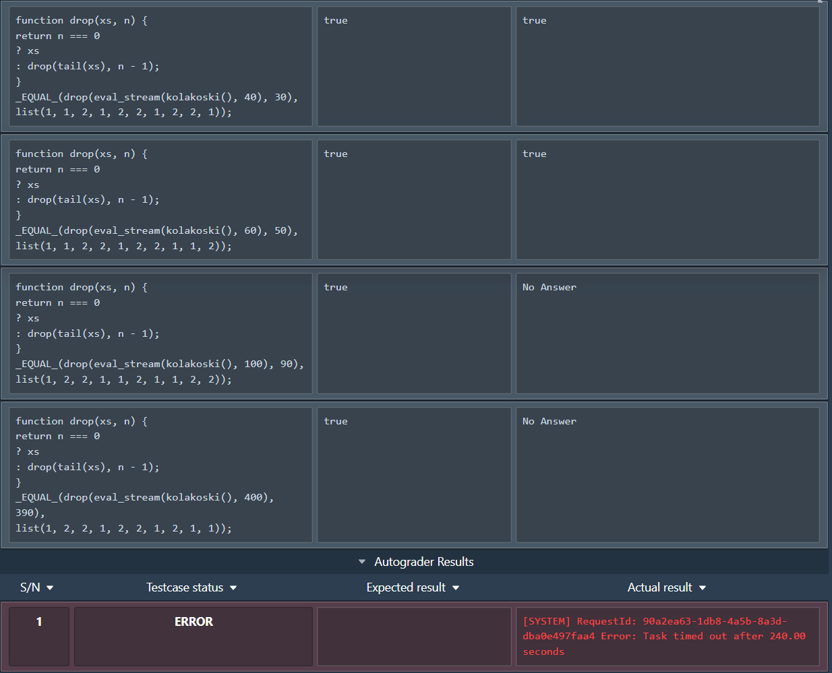Viewport: 832px width, 673px height.
Task: Select the S/N column header label
Action: [x=30, y=587]
